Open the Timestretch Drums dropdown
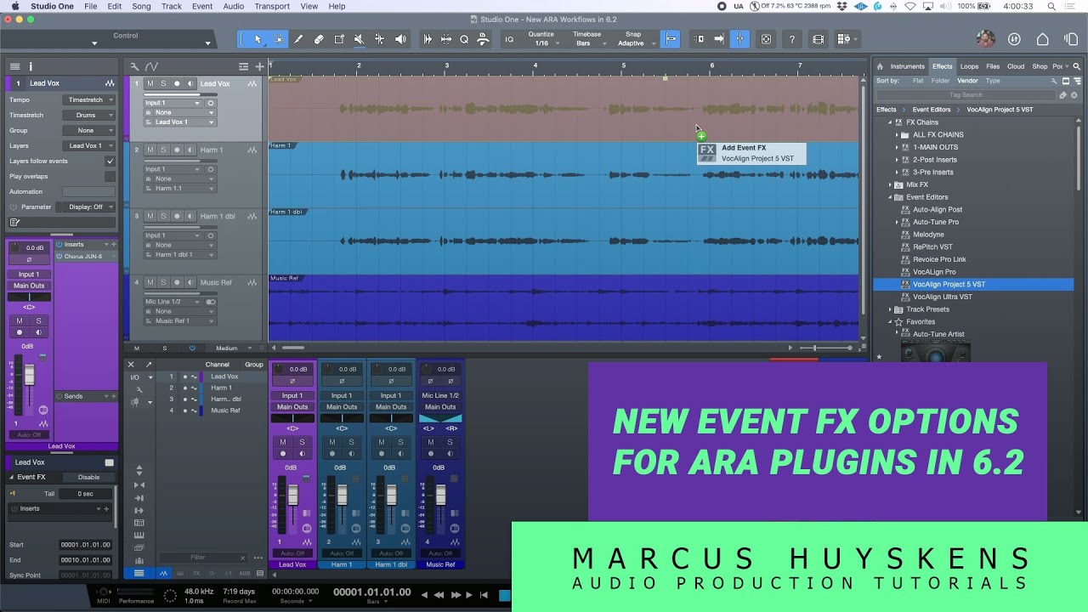 tap(88, 115)
